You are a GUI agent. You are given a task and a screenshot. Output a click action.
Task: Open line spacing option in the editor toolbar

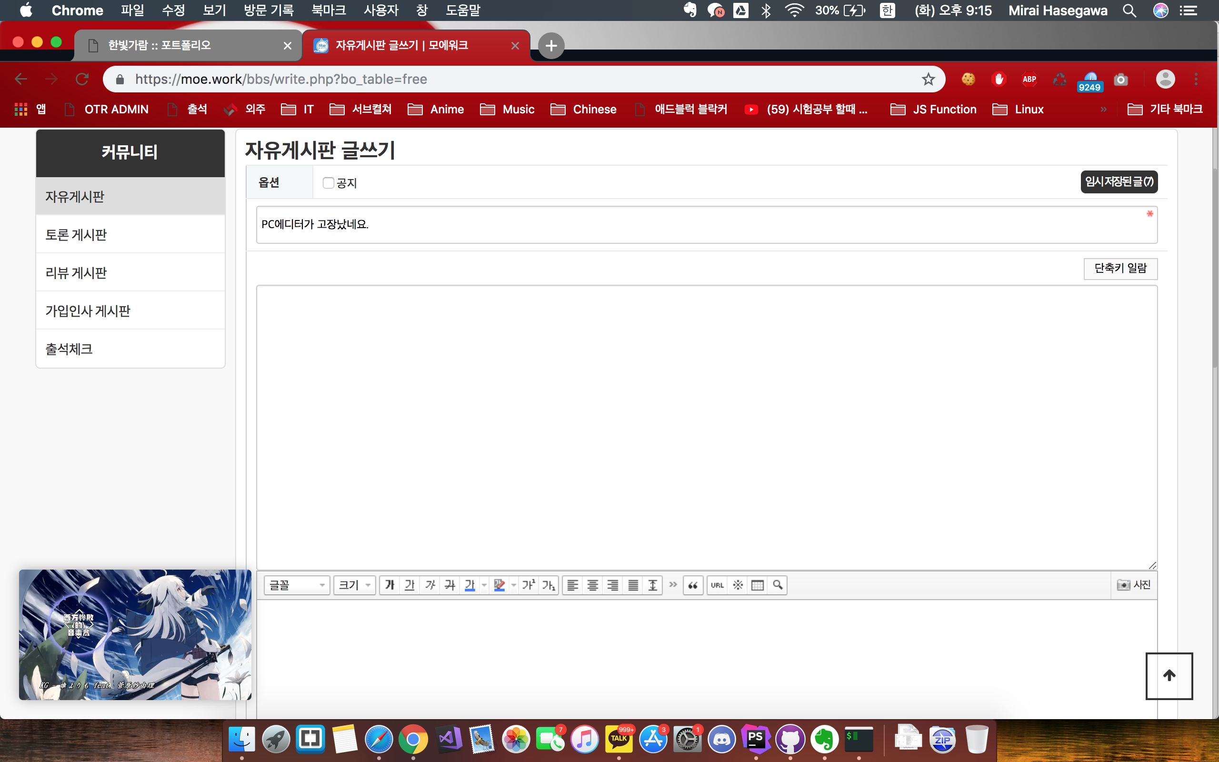tap(652, 585)
